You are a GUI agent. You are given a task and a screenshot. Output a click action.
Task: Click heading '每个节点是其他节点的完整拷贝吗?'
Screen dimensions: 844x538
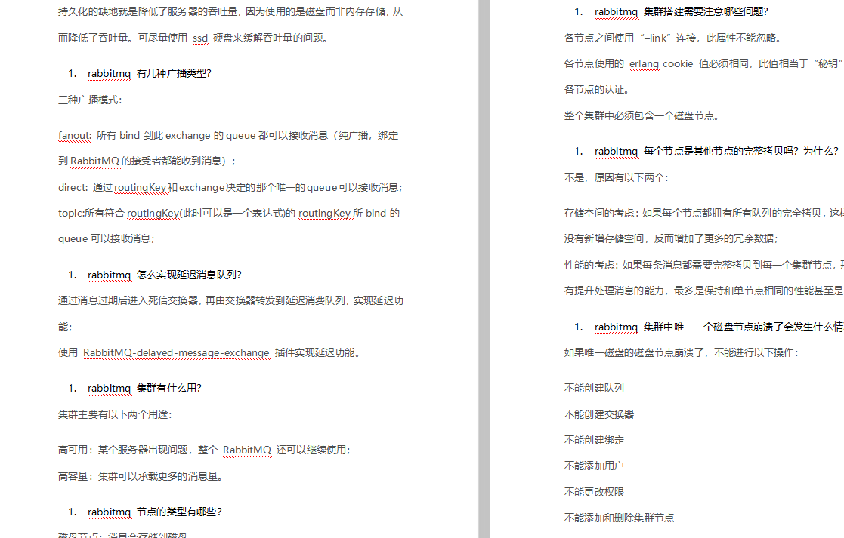click(x=741, y=152)
